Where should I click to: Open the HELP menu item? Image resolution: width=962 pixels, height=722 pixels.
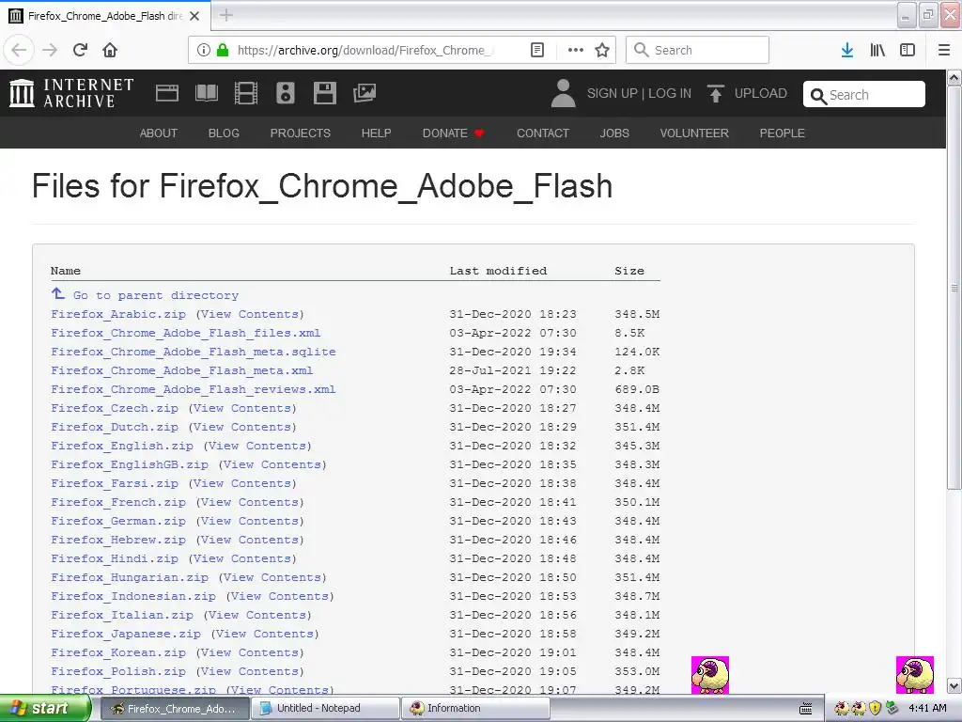(376, 133)
